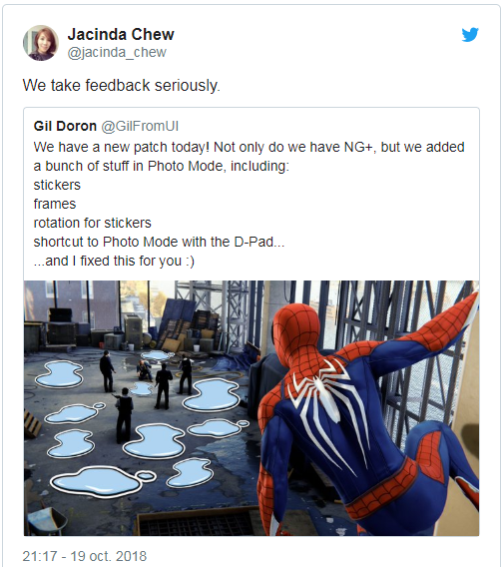Viewport: 504px width, 567px height.
Task: Open Jacinda Chew's profile avatar
Action: point(41,43)
